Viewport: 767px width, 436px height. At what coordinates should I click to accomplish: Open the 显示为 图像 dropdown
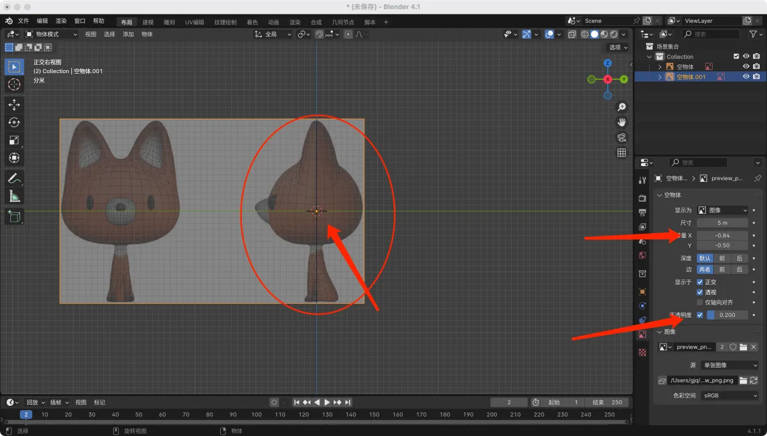click(x=723, y=210)
